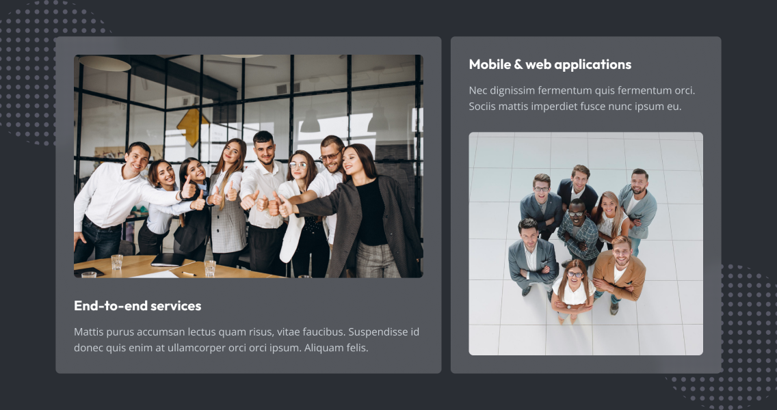Screen dimensions: 777x410
Task: Click the End-to-end services heading
Action: tap(137, 305)
